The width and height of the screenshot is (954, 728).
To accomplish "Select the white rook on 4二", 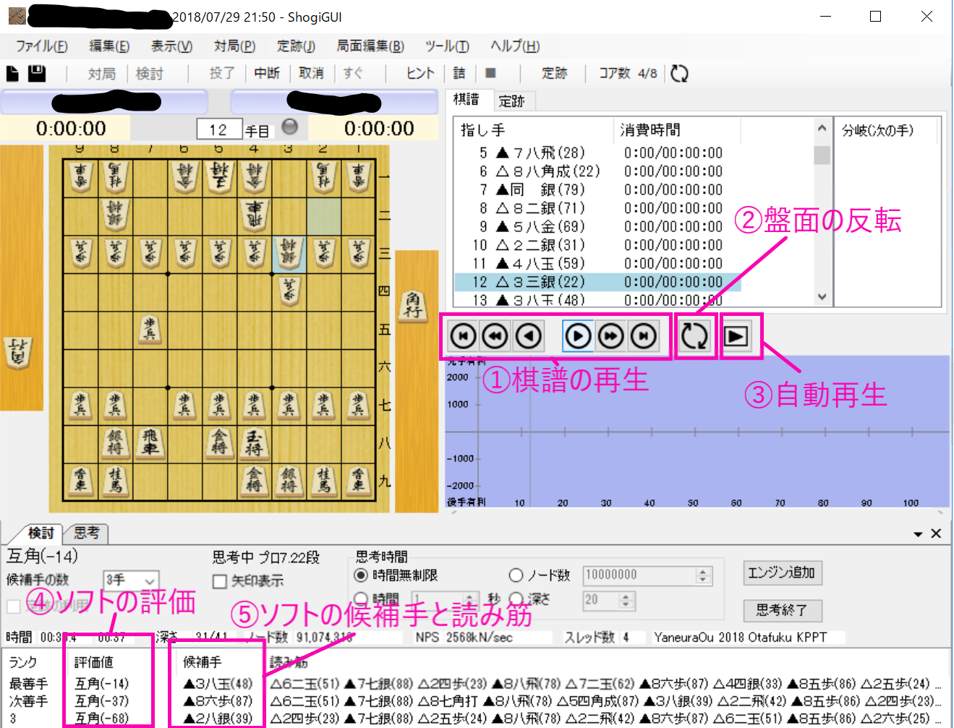I will pos(255,215).
